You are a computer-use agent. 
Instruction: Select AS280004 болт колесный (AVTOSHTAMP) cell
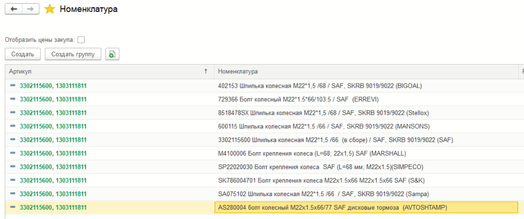click(x=366, y=208)
